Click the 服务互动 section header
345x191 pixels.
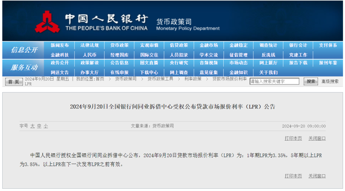coord(24,67)
